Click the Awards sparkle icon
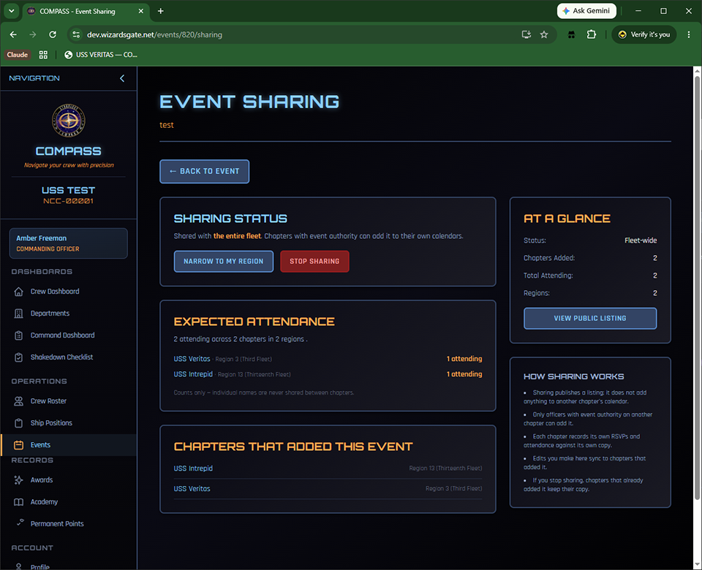This screenshot has width=702, height=570. (18, 480)
